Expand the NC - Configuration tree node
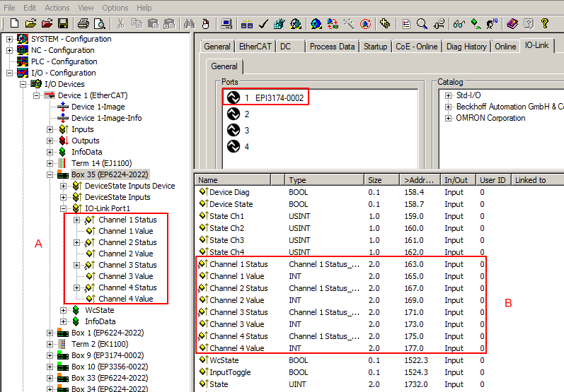Image resolution: width=564 pixels, height=392 pixels. click(10, 50)
